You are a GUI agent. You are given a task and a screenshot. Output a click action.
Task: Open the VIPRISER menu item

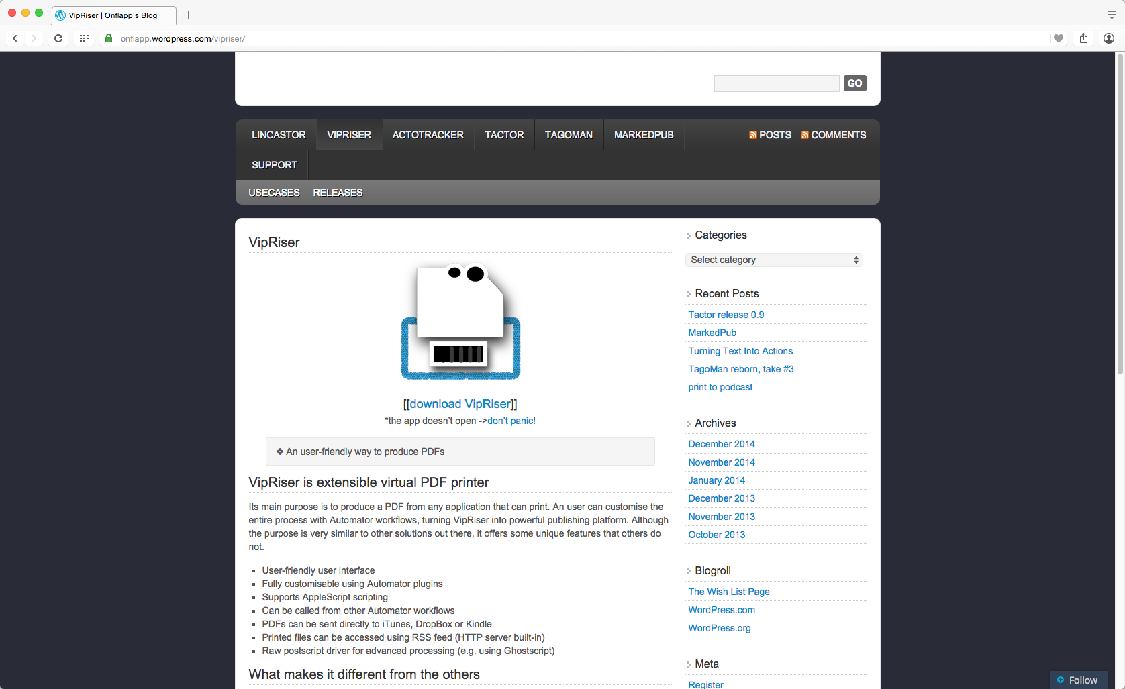[x=349, y=135]
